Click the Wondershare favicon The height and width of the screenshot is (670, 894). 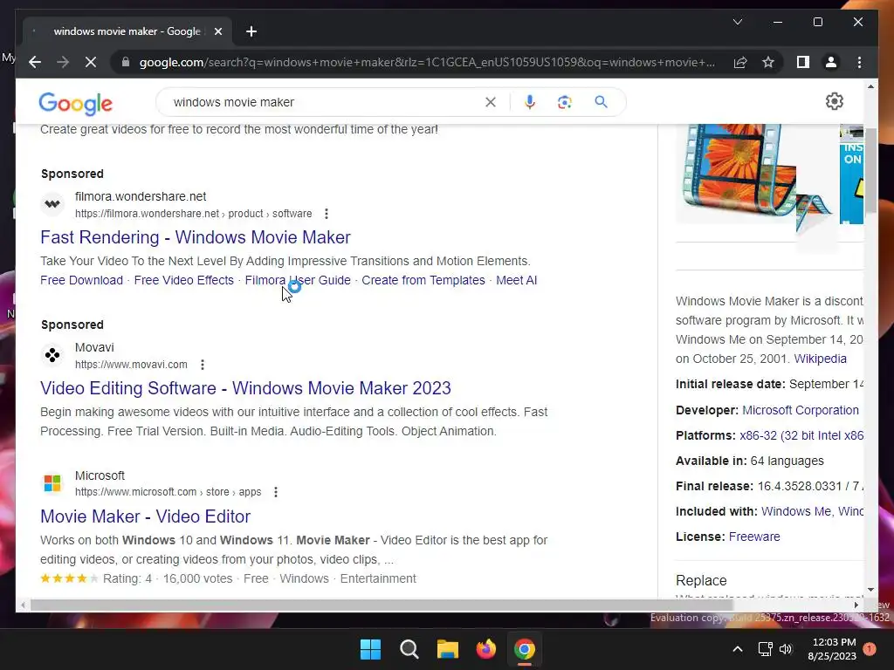52,204
